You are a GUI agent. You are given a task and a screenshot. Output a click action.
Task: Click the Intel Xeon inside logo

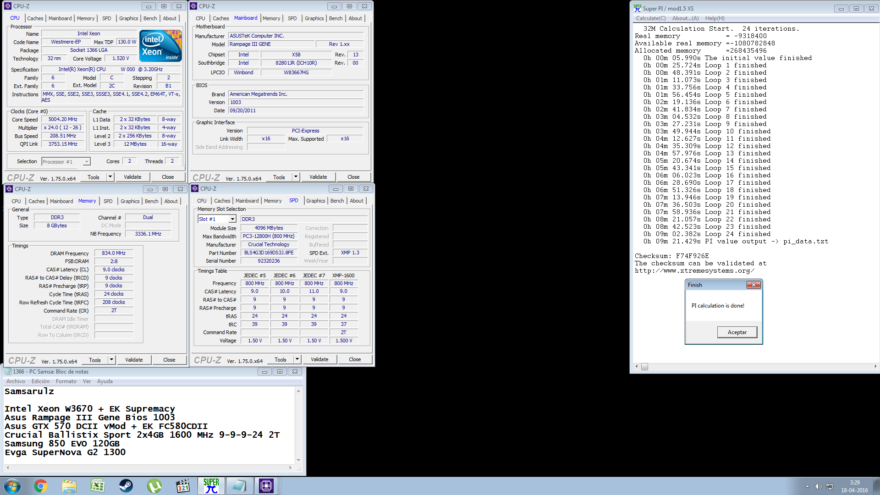[x=160, y=46]
